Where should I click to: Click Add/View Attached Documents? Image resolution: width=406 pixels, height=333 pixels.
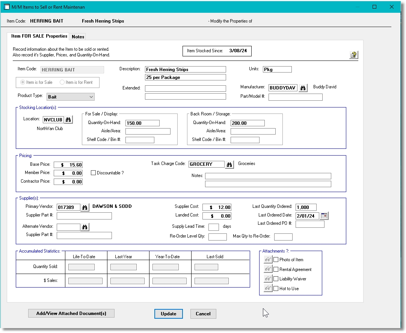tap(71, 313)
